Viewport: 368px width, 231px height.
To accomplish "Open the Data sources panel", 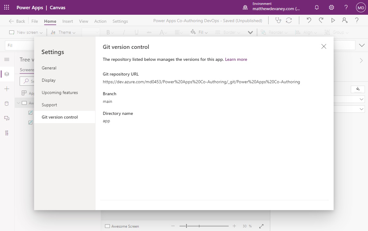I will (x=7, y=104).
